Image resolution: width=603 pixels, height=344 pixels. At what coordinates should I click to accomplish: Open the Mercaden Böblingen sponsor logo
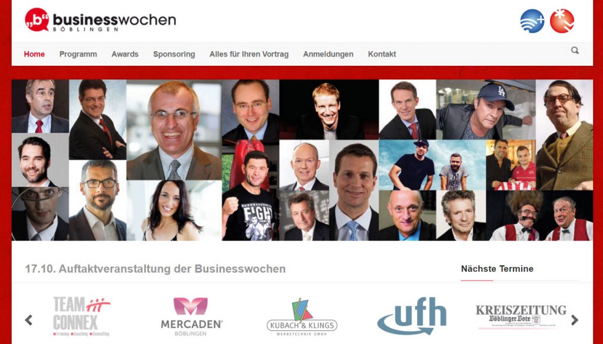tap(191, 317)
